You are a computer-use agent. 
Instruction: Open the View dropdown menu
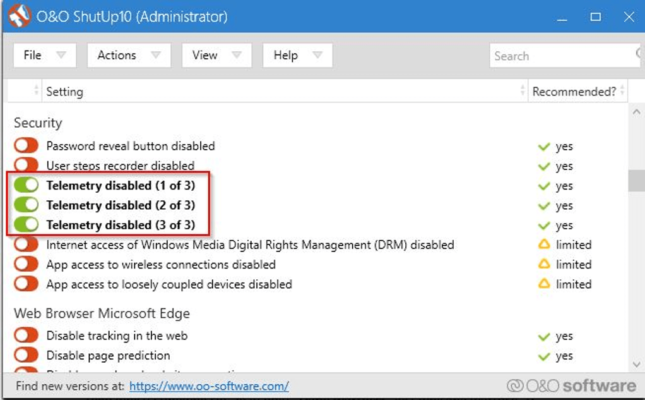coord(216,56)
